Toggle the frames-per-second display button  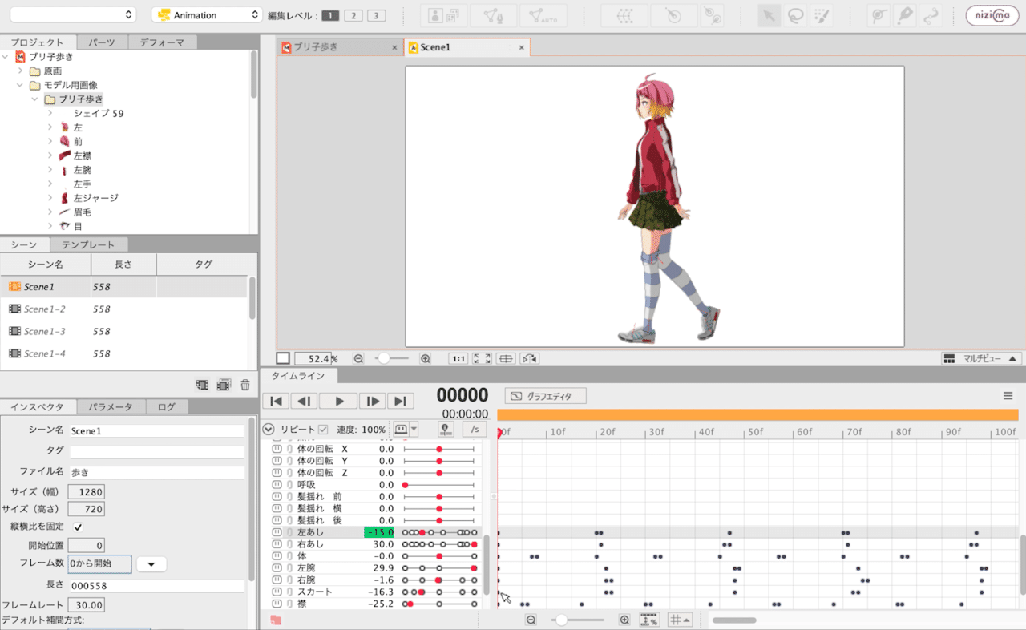click(x=475, y=430)
